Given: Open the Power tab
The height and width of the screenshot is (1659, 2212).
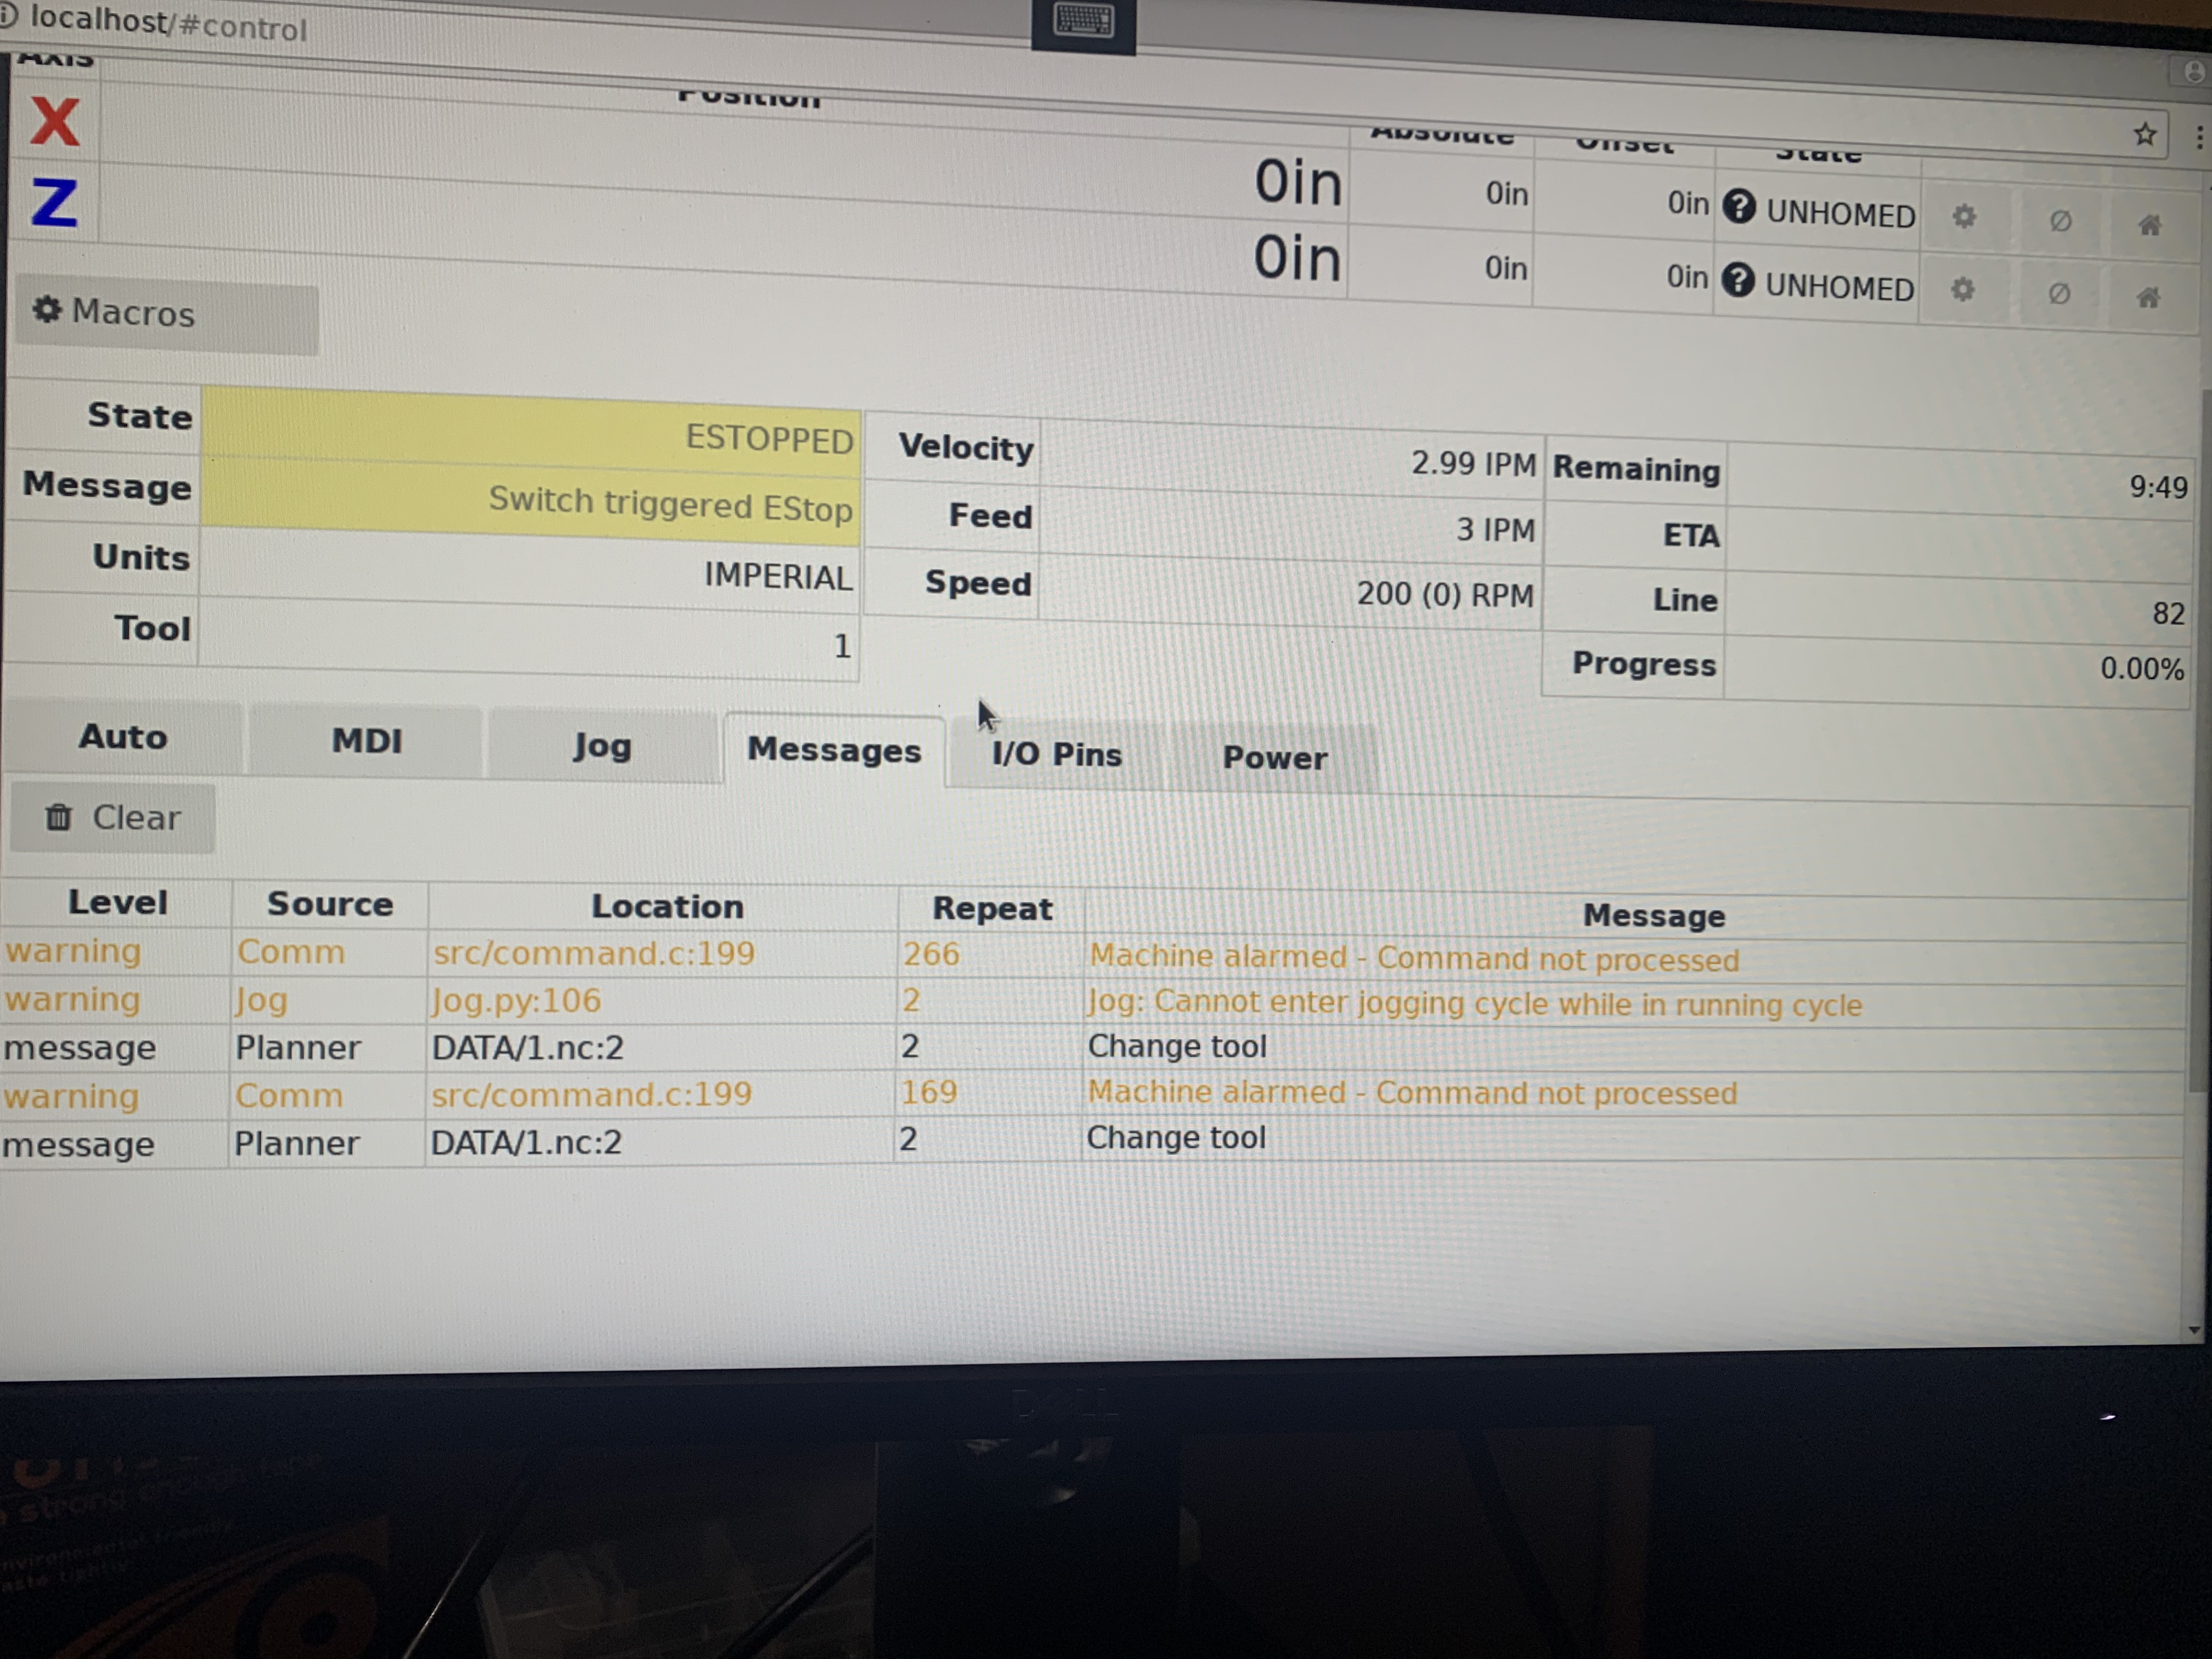Looking at the screenshot, I should 1274,758.
